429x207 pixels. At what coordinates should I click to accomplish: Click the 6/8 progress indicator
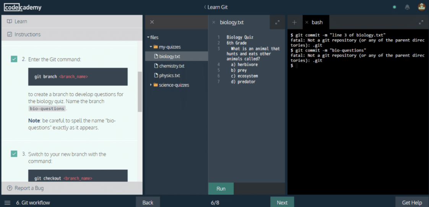215,203
